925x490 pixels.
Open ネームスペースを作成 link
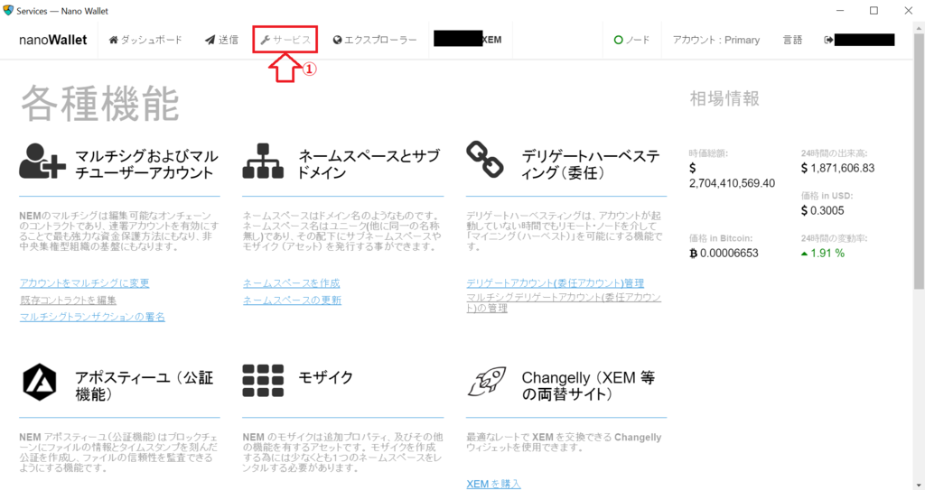pos(292,283)
